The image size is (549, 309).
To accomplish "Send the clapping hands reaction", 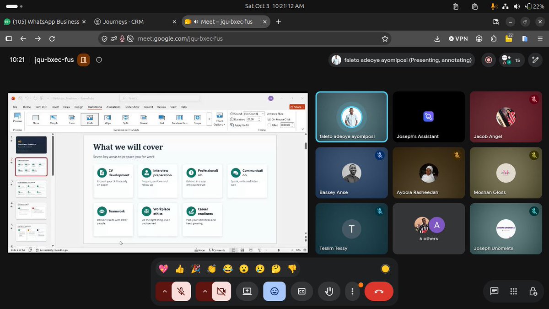I will (211, 269).
